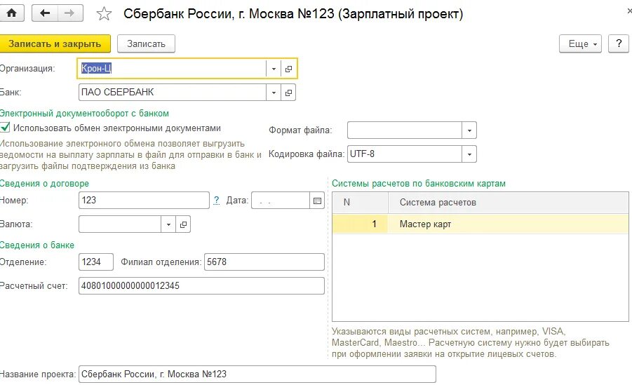Expand the Организация dropdown list

click(x=274, y=69)
